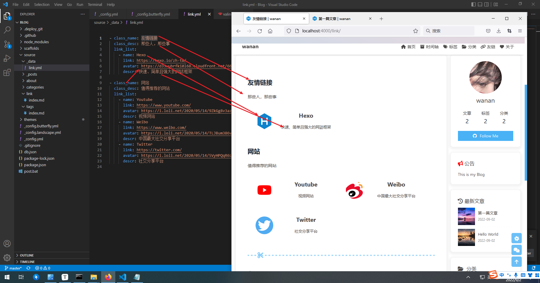Open the Search view in activity bar

click(7, 30)
